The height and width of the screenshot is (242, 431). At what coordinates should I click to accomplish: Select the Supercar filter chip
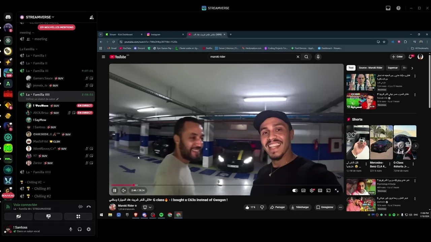tap(393, 68)
